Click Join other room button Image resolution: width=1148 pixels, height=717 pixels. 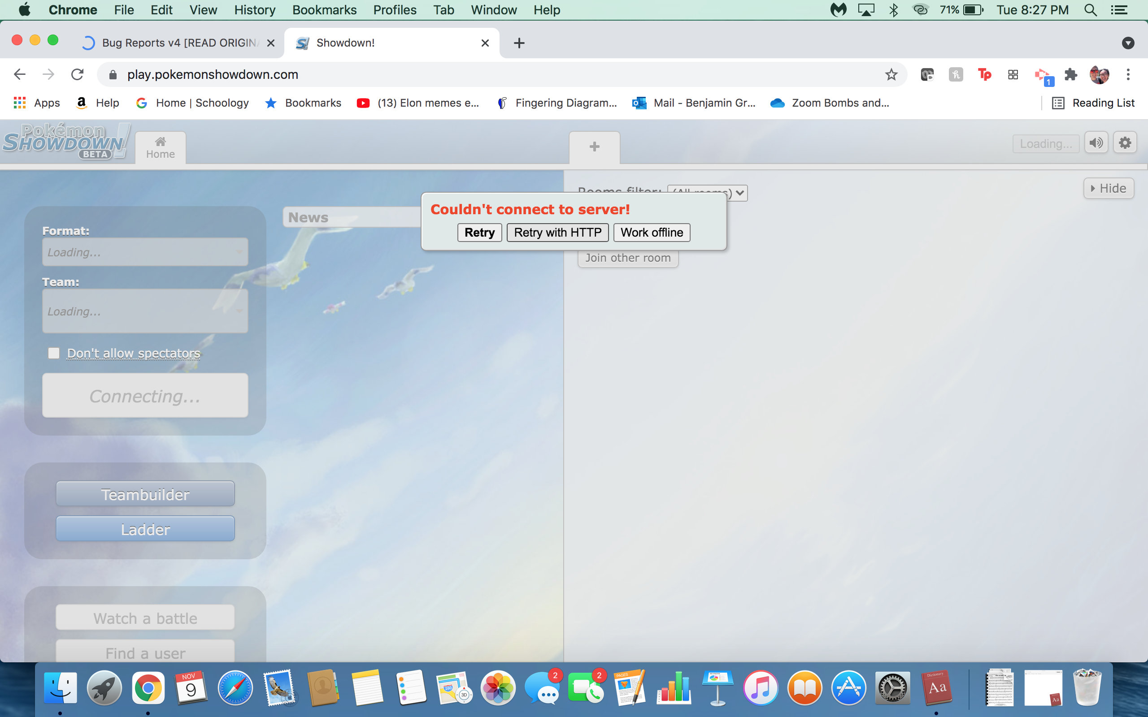pos(628,258)
